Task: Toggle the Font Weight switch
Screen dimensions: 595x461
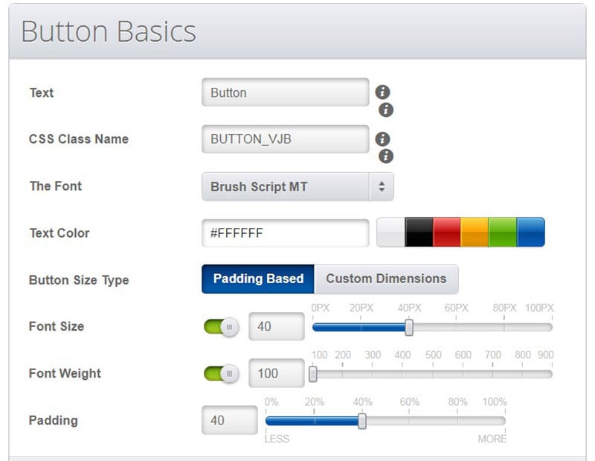Action: (x=222, y=374)
